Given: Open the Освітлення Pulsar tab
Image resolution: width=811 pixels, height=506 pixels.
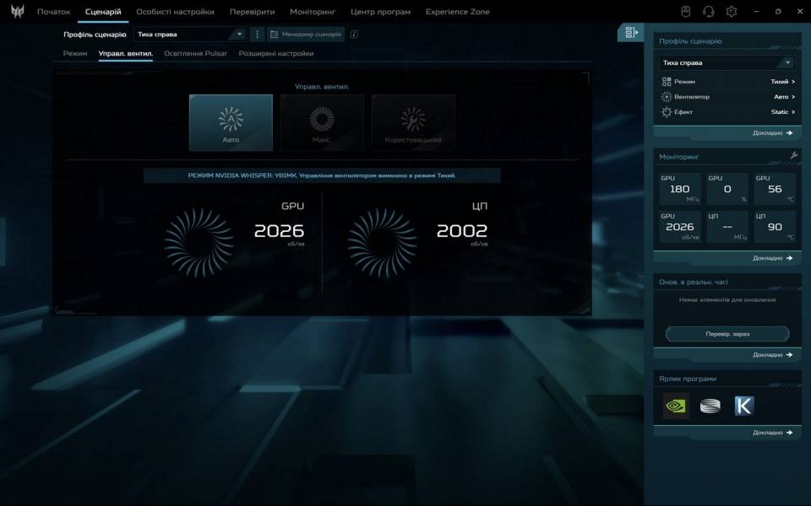Looking at the screenshot, I should [x=195, y=53].
